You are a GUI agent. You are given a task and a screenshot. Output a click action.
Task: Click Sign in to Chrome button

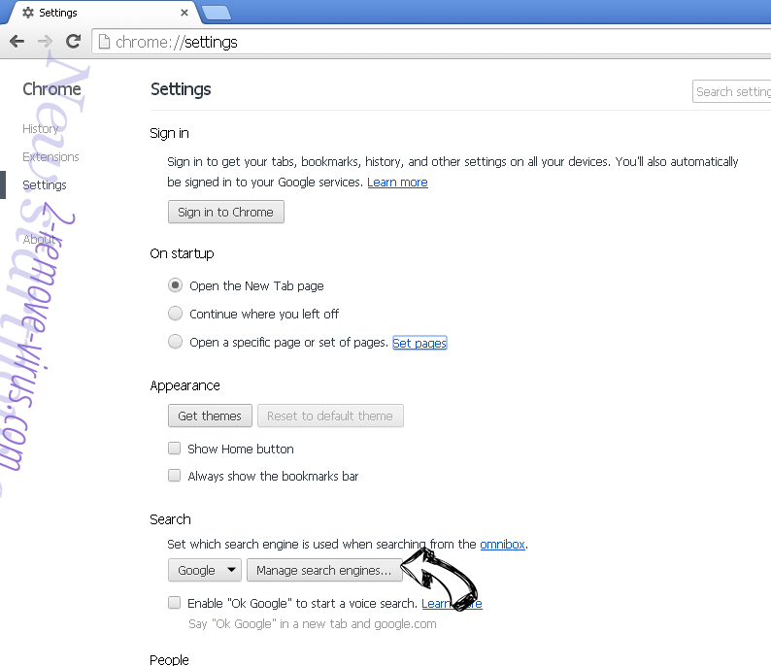225,212
